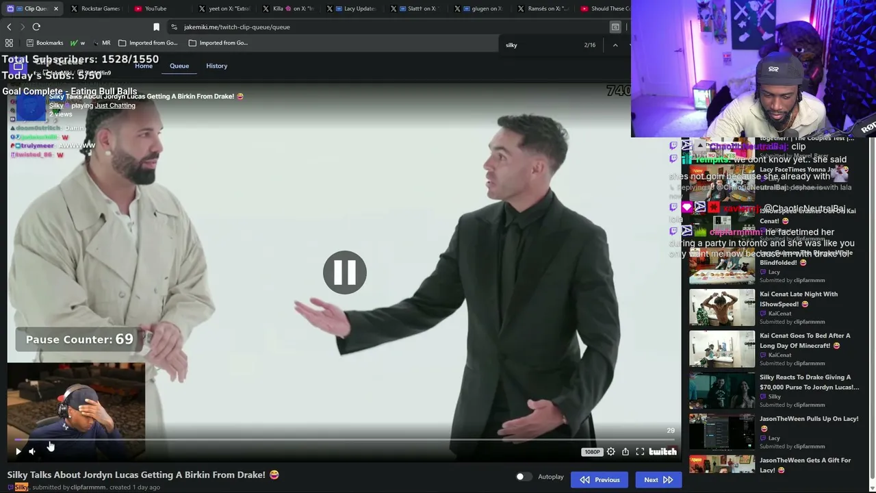Switch to the 'Should These C...' YouTube tab
Screen dimensions: 876x493
tap(605, 9)
